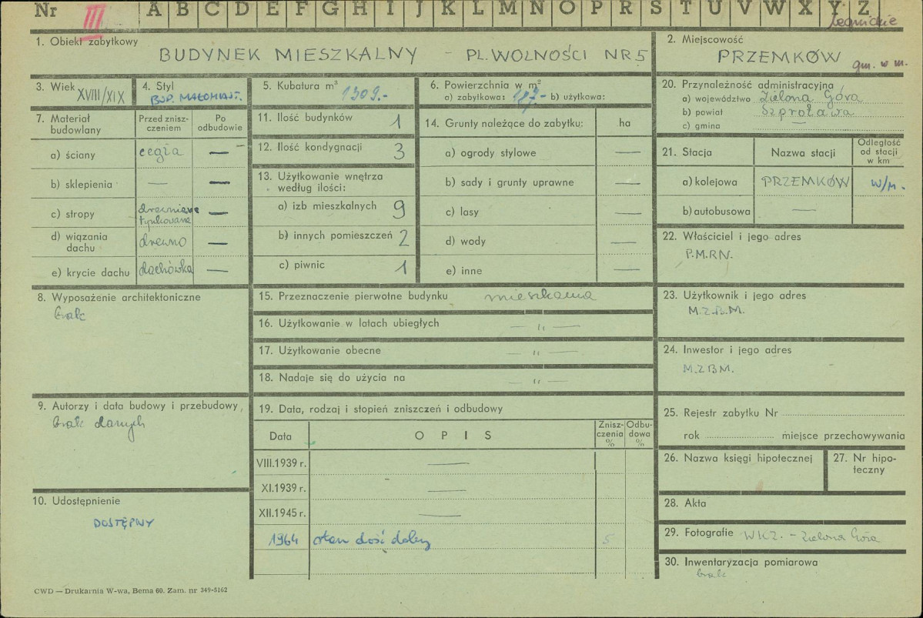The height and width of the screenshot is (618, 923).
Task: Click the Ilość kondygnacji value 3
Action: [399, 152]
